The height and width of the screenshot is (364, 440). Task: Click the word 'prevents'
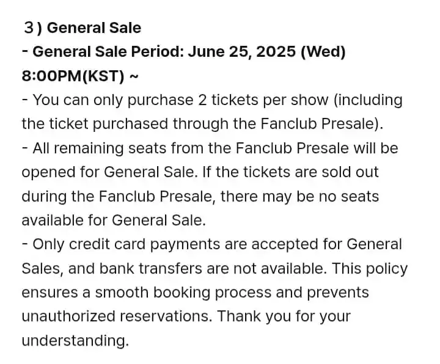click(x=338, y=293)
